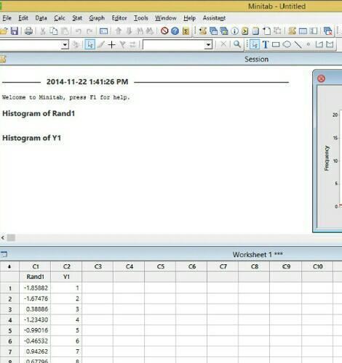Close the graph window with red X

(321, 78)
